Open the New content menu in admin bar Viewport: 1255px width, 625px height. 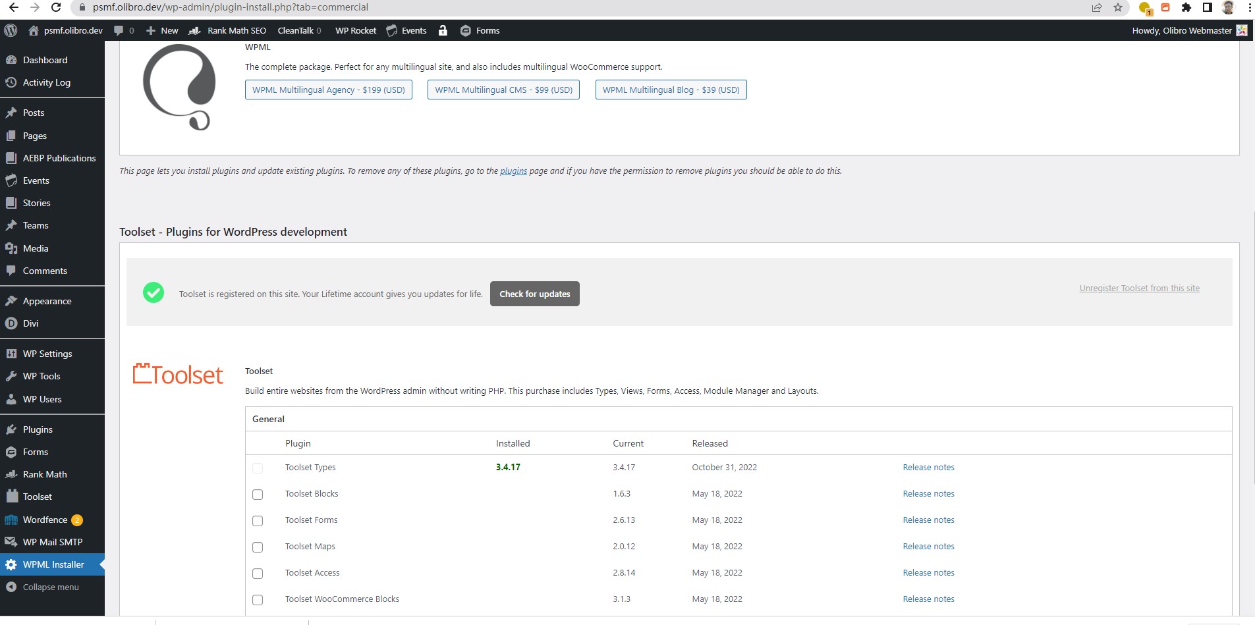(x=162, y=30)
